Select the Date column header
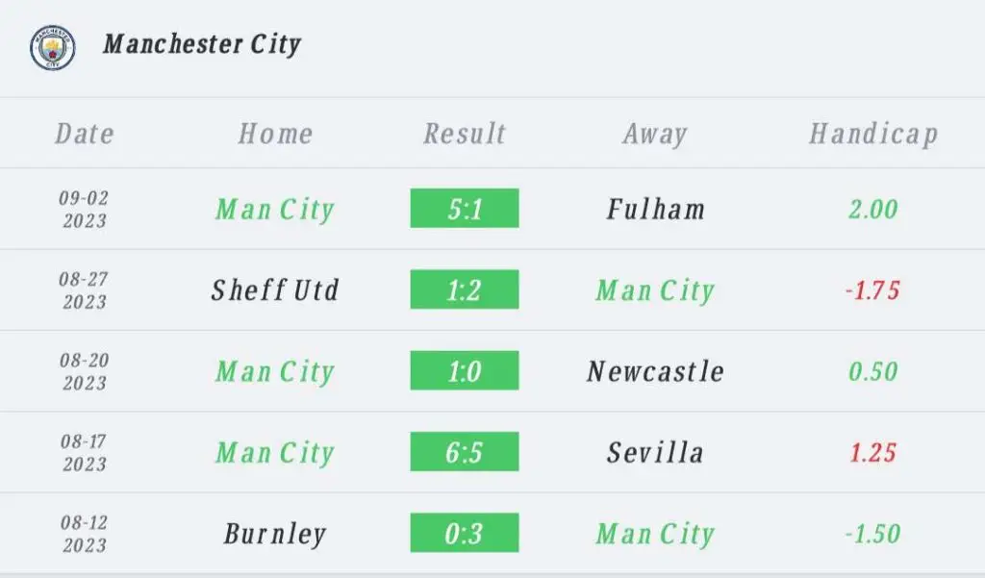This screenshot has height=578, width=985. 85,133
